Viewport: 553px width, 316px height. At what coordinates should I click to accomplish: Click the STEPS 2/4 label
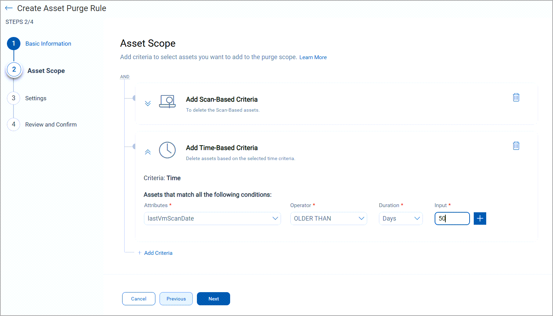(x=19, y=22)
